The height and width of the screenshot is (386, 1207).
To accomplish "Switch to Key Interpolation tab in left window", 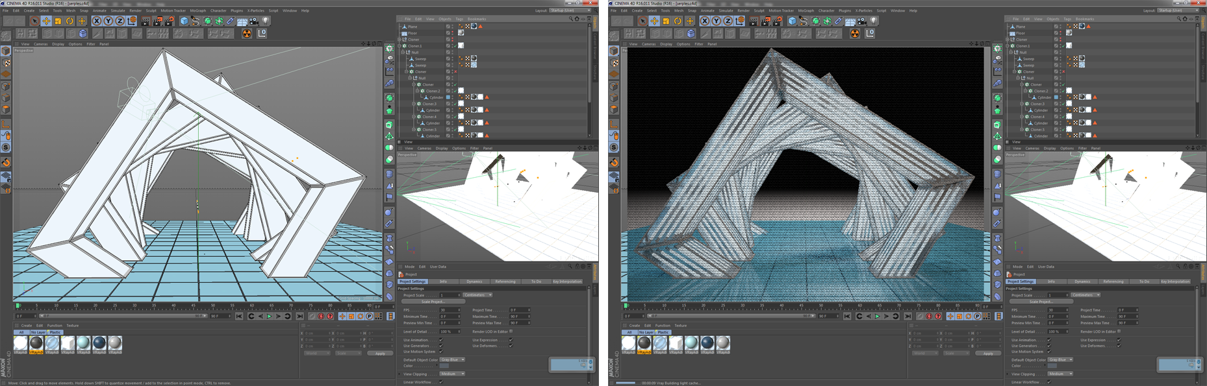I will tap(566, 282).
